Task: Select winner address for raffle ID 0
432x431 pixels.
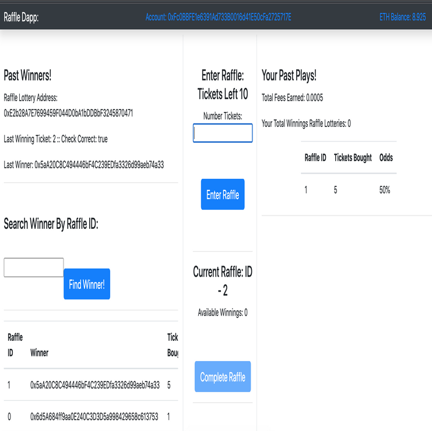Action: click(94, 416)
